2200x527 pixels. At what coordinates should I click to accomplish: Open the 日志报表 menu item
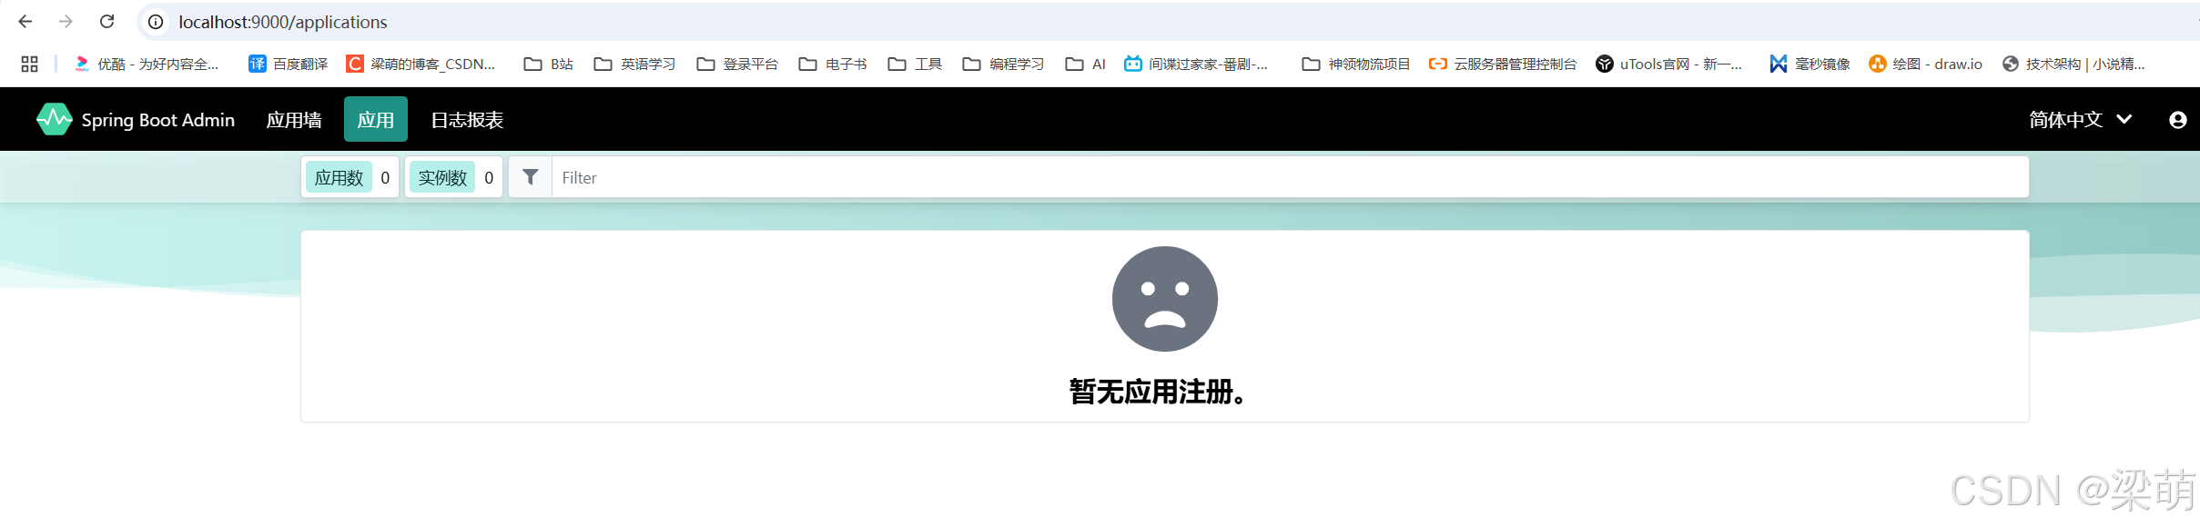coord(467,120)
